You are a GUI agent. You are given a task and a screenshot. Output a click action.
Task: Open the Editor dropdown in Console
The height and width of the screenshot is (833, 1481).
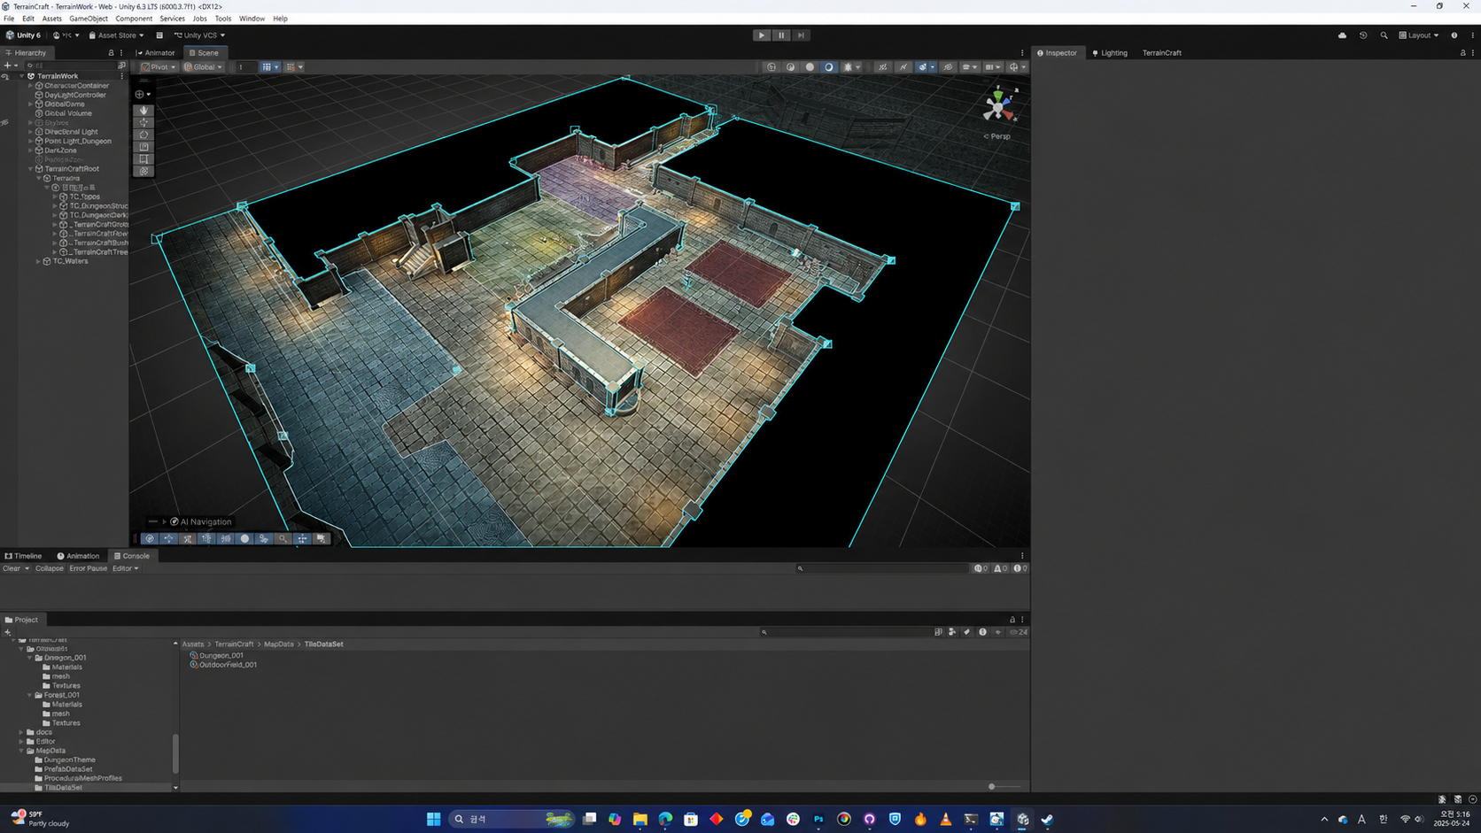[x=125, y=568]
